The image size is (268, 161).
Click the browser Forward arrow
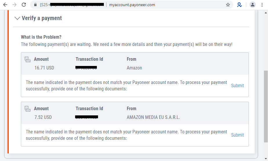tap(15, 5)
